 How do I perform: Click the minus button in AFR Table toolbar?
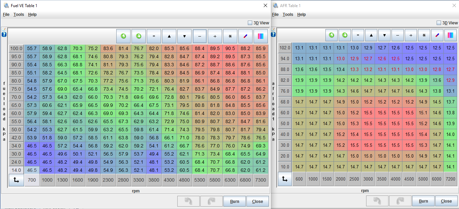point(398,35)
